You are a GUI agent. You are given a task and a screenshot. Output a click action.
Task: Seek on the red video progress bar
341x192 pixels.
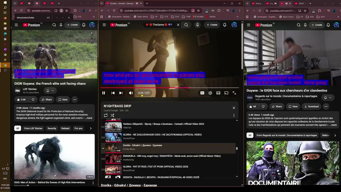169,88
